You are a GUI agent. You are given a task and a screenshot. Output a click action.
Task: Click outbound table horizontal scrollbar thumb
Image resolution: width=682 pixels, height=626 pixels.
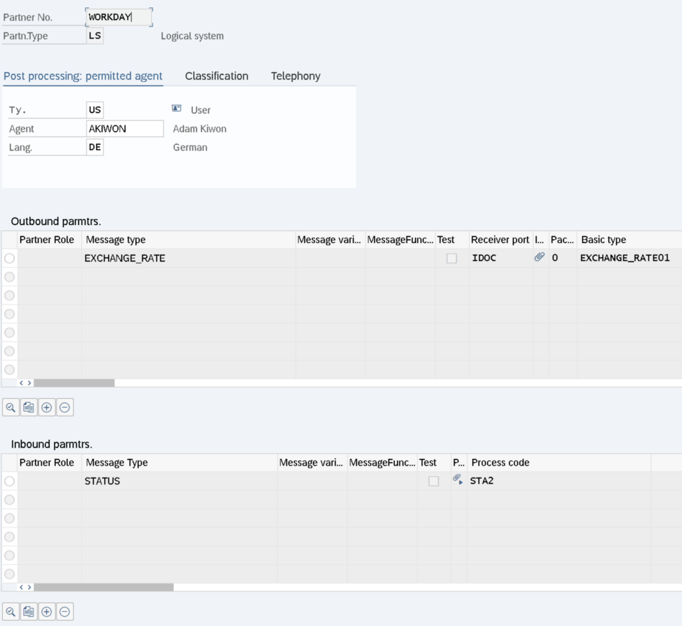click(75, 383)
